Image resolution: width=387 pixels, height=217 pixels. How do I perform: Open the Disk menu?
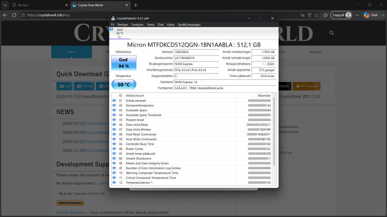(161, 25)
